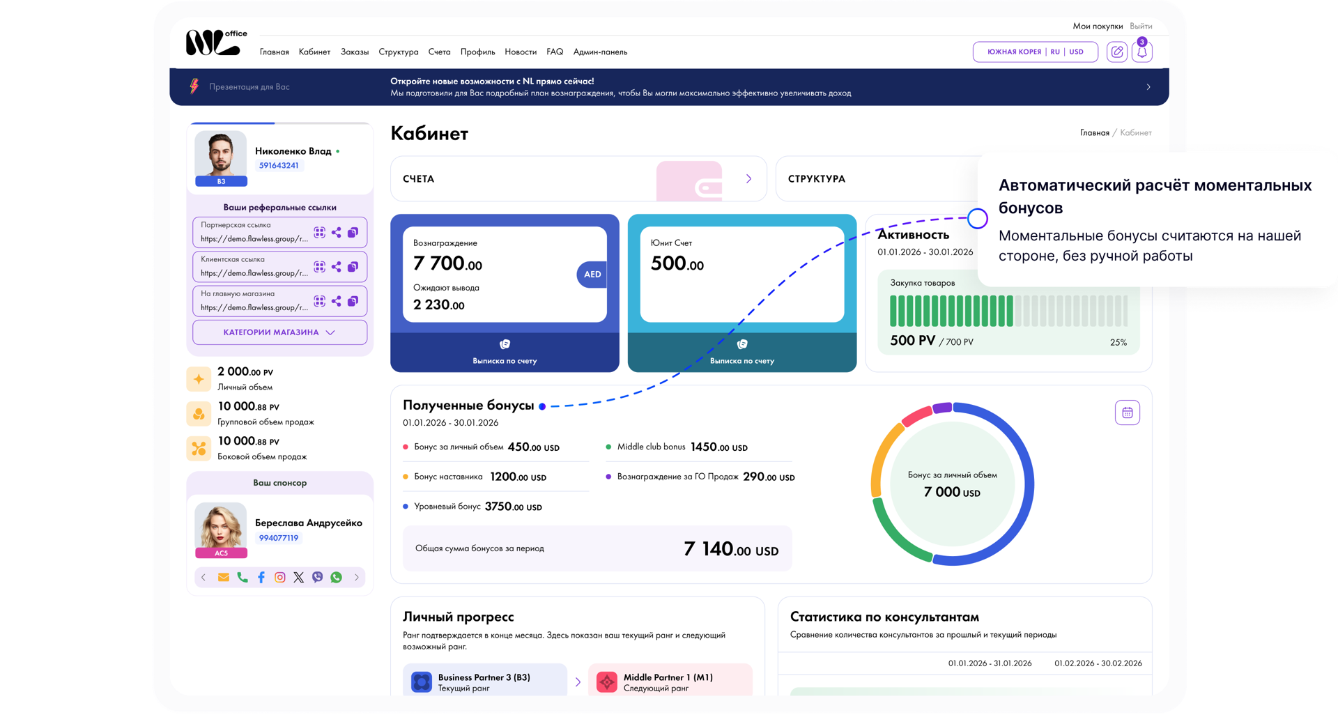Go to the Админ-панель menu item
This screenshot has height=724, width=1338.
600,52
